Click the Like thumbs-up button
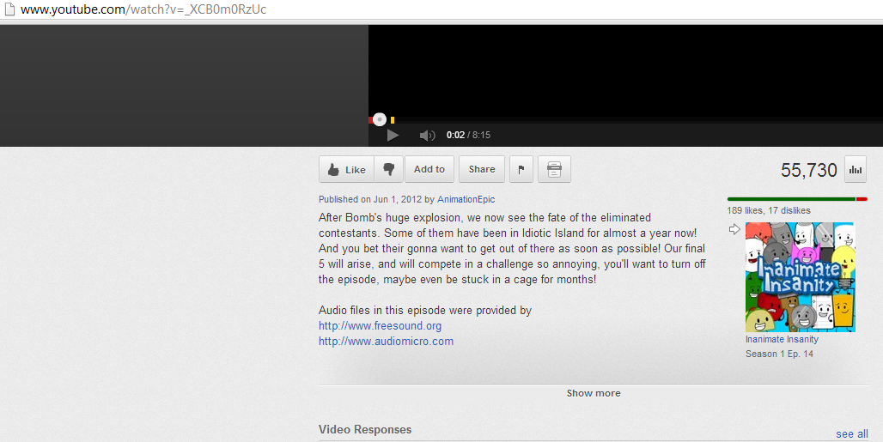 (346, 169)
